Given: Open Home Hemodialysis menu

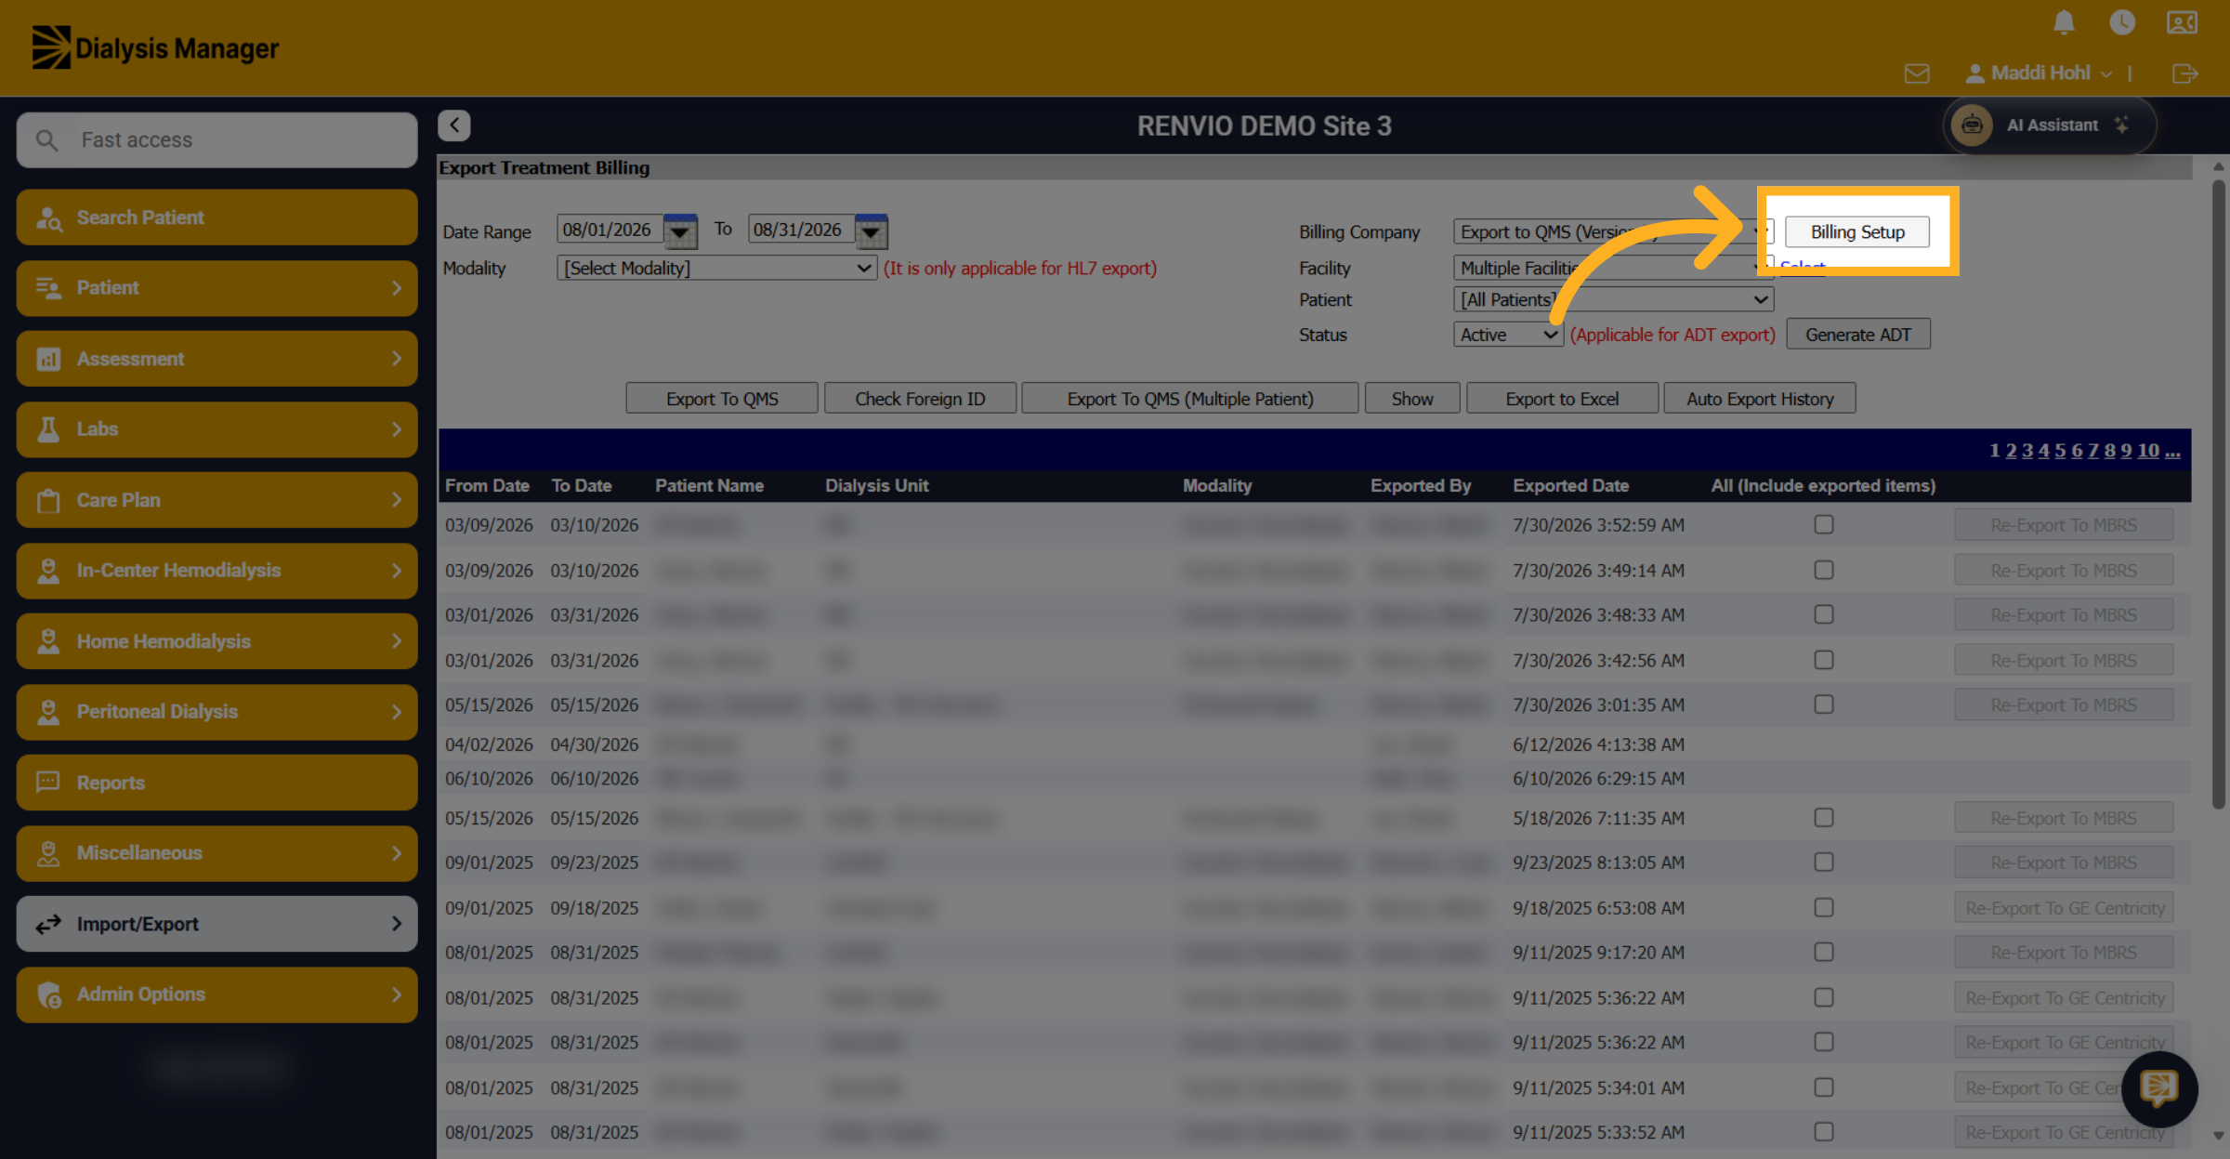Looking at the screenshot, I should point(216,641).
